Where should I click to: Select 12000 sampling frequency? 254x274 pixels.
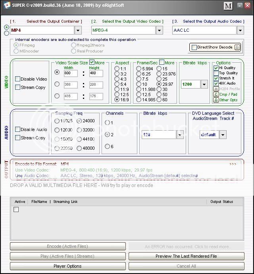57,130
